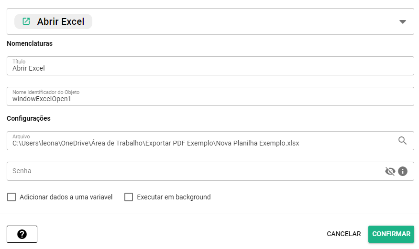Viewport: 419px width, 249px height.
Task: Click the Configurações section heading
Action: pos(29,118)
